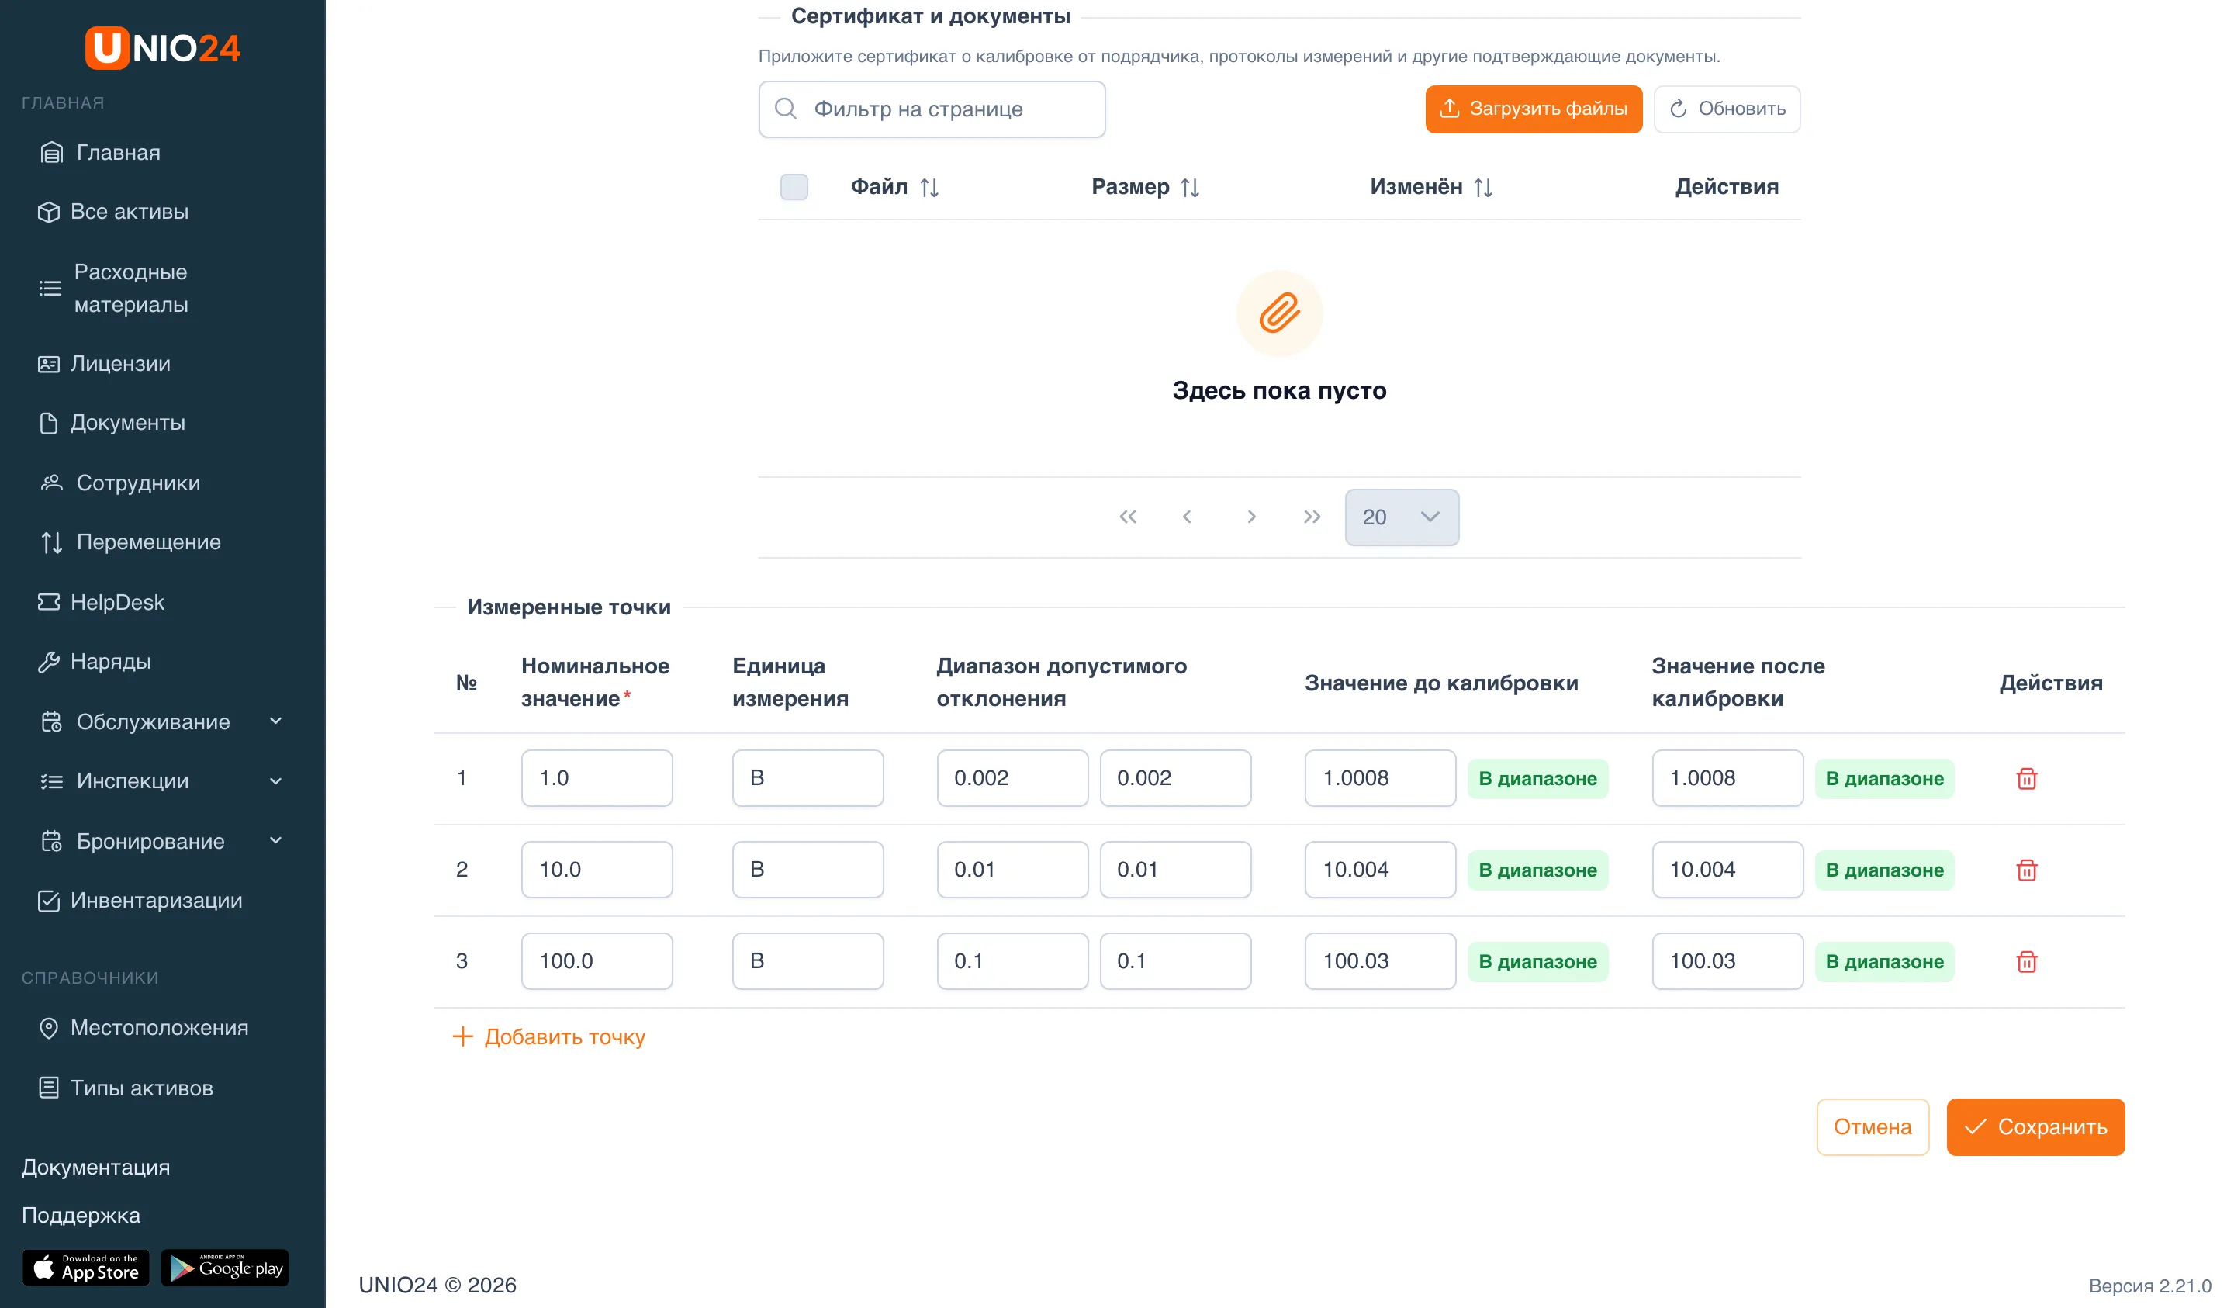Go to the last files page

1311,517
